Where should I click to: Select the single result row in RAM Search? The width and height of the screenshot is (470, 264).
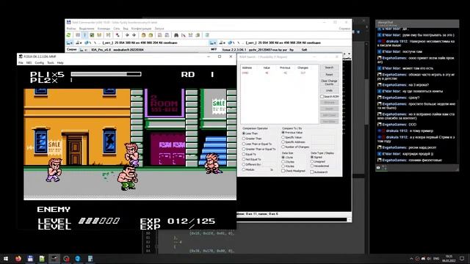[279, 73]
